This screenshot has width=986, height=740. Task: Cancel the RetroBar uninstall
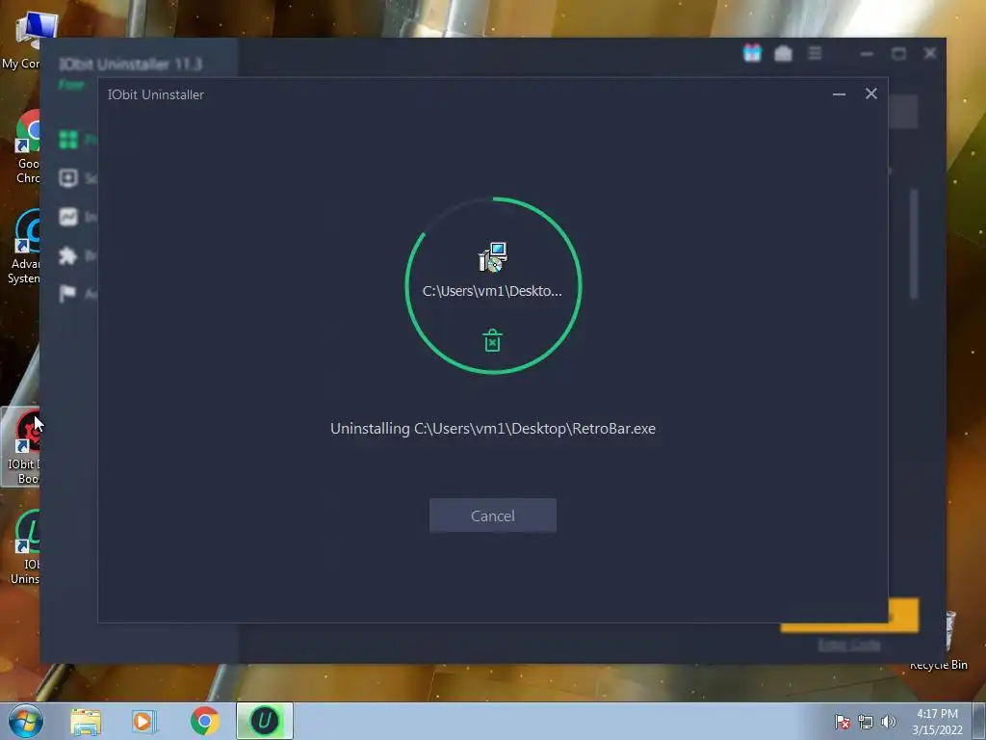click(x=492, y=515)
